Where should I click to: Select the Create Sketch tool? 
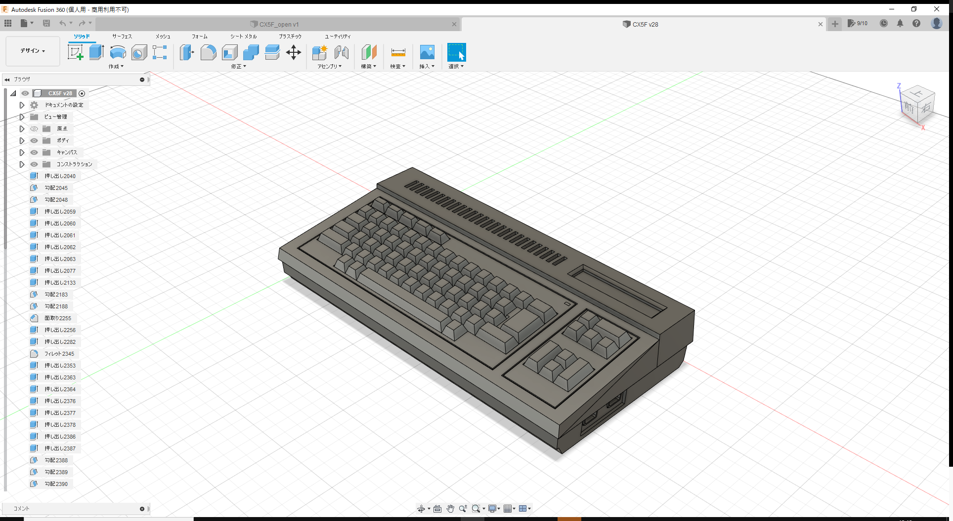(x=76, y=52)
